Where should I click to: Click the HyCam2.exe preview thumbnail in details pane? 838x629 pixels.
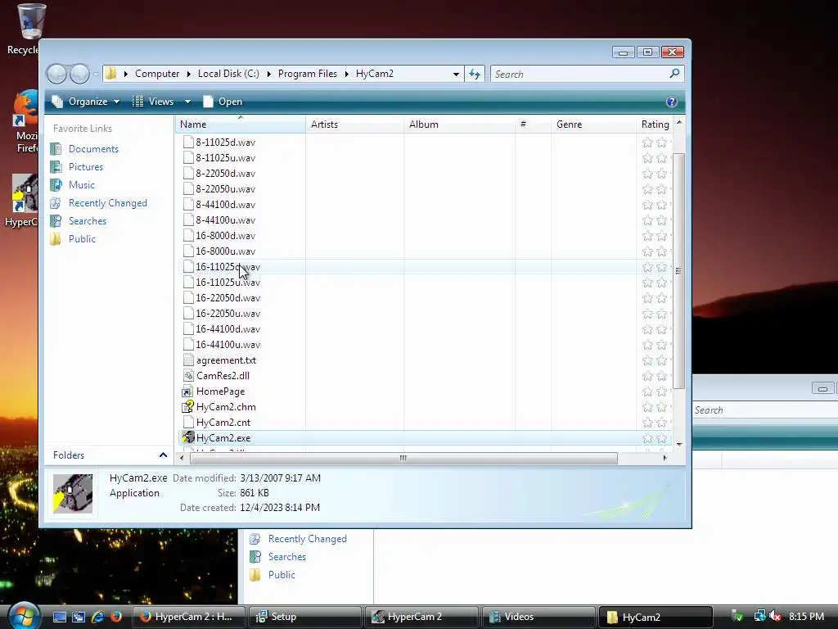[73, 493]
